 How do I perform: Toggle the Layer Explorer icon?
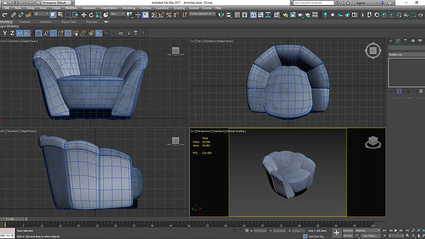coord(245,15)
